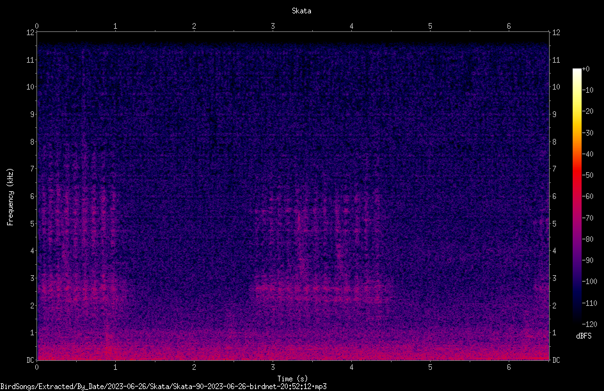This screenshot has width=604, height=391.
Task: Click the '6' label on the bottom time axis
Action: click(509, 367)
